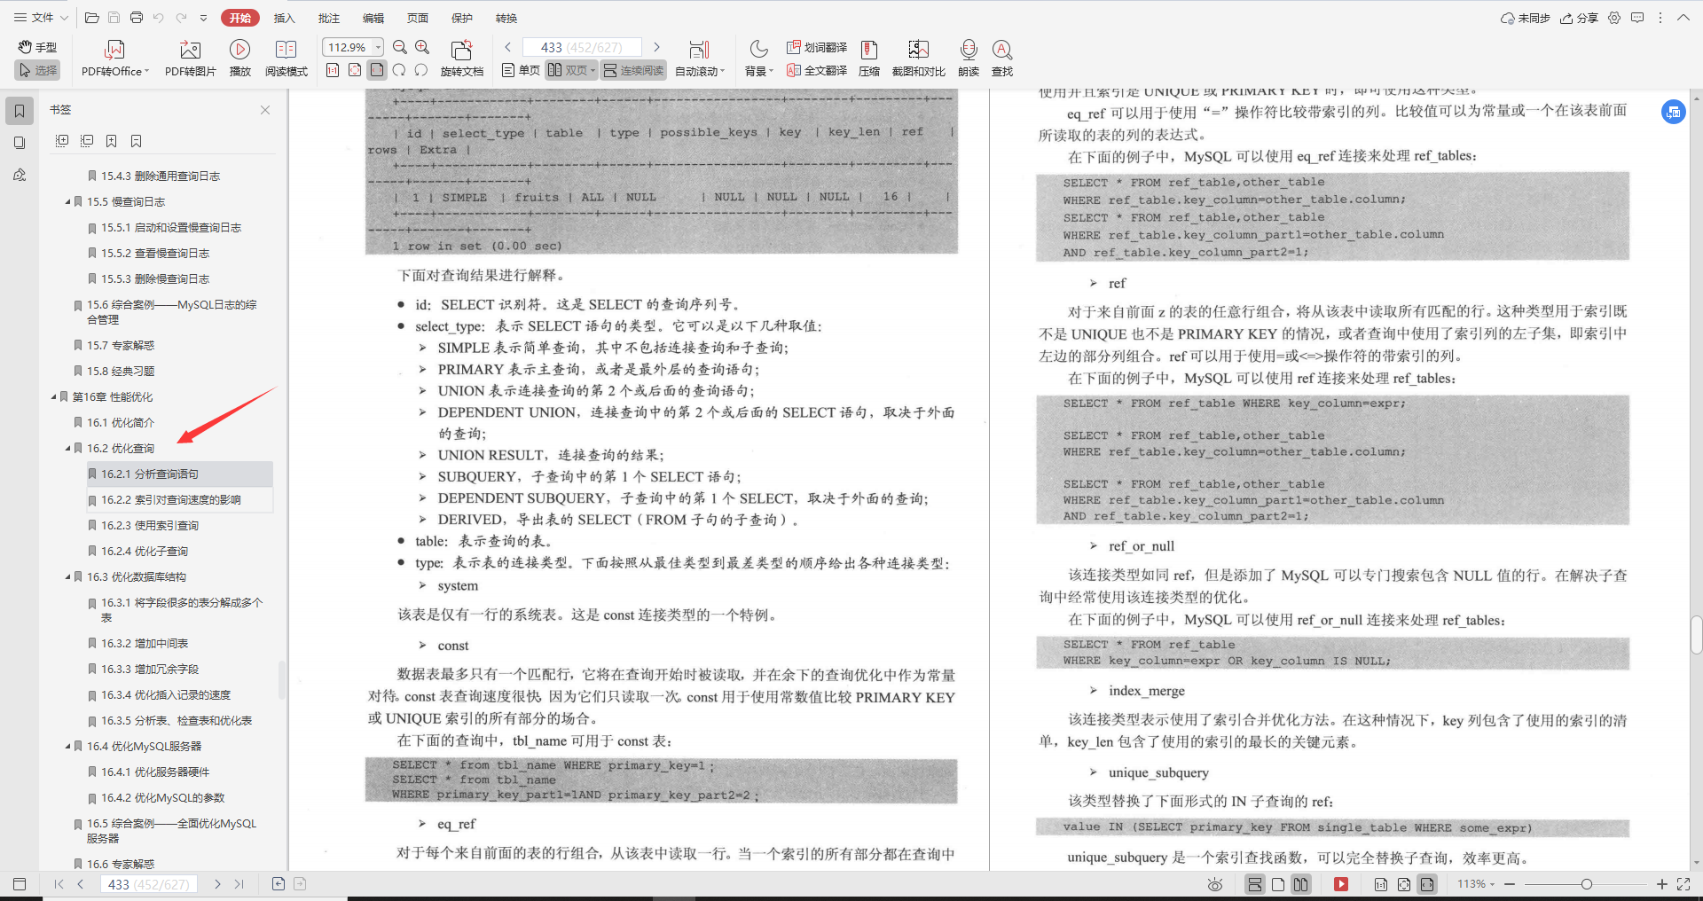Collapse the 第16章 性能优化 bookmark chapter
The height and width of the screenshot is (901, 1703).
(53, 396)
